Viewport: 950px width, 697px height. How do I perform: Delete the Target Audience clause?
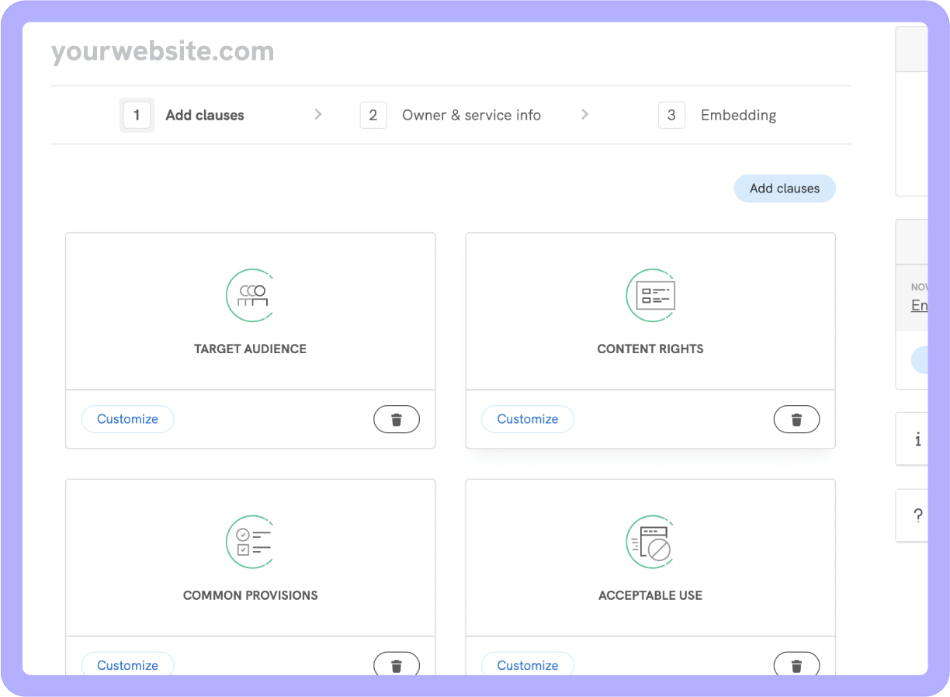tap(397, 419)
